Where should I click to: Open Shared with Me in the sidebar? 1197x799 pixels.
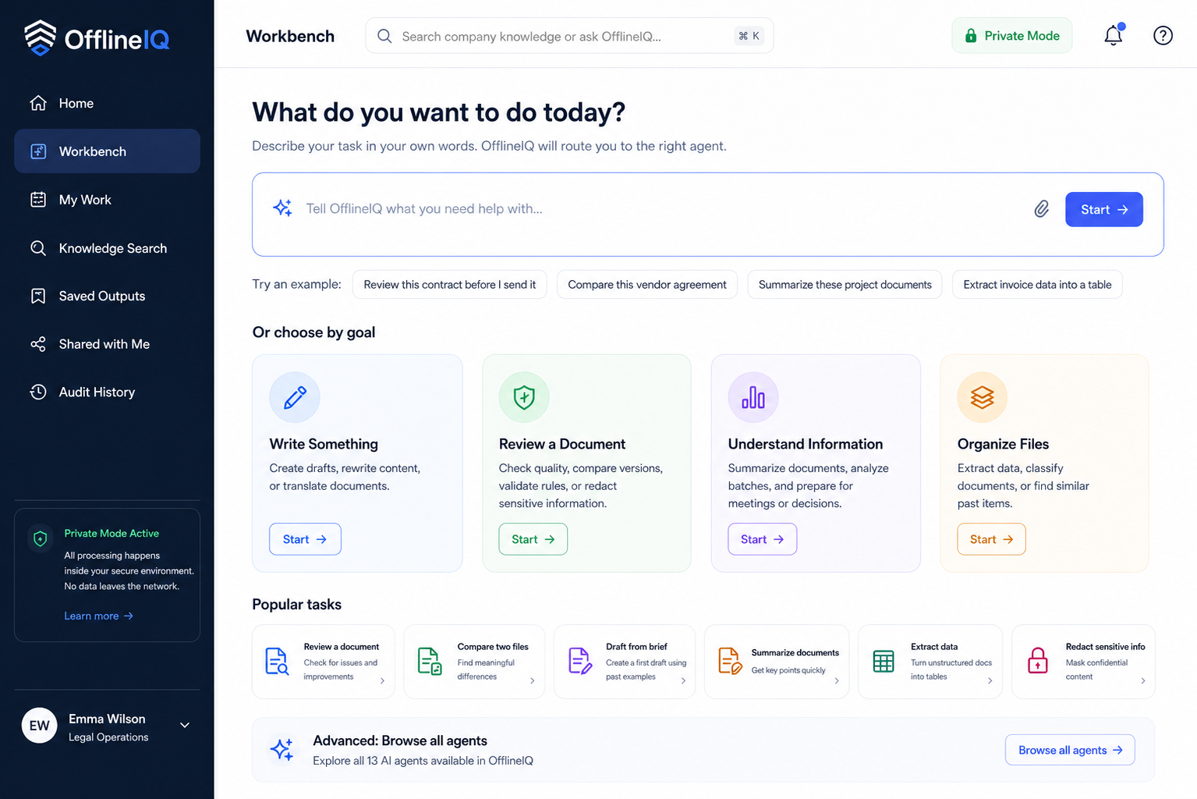(107, 344)
